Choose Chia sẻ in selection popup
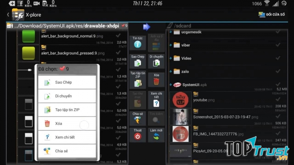Screen dimensions: 294x165 coord(67,151)
